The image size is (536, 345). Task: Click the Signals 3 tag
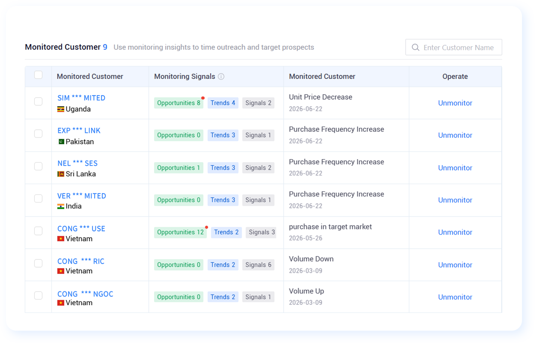coord(262,232)
